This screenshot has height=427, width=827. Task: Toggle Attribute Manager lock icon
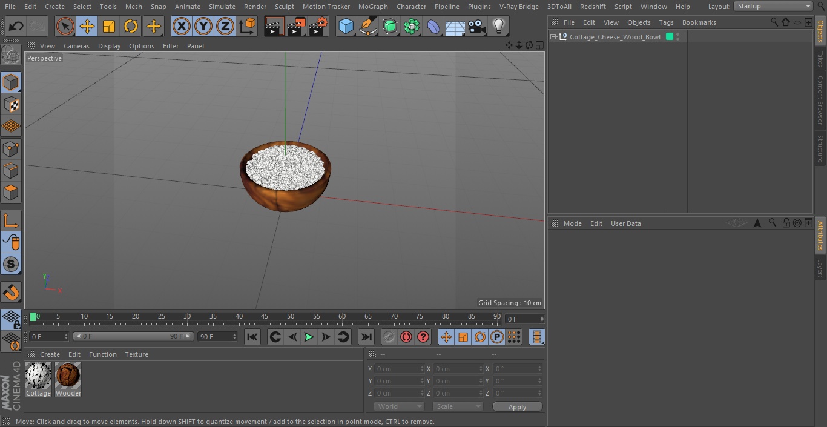[786, 223]
